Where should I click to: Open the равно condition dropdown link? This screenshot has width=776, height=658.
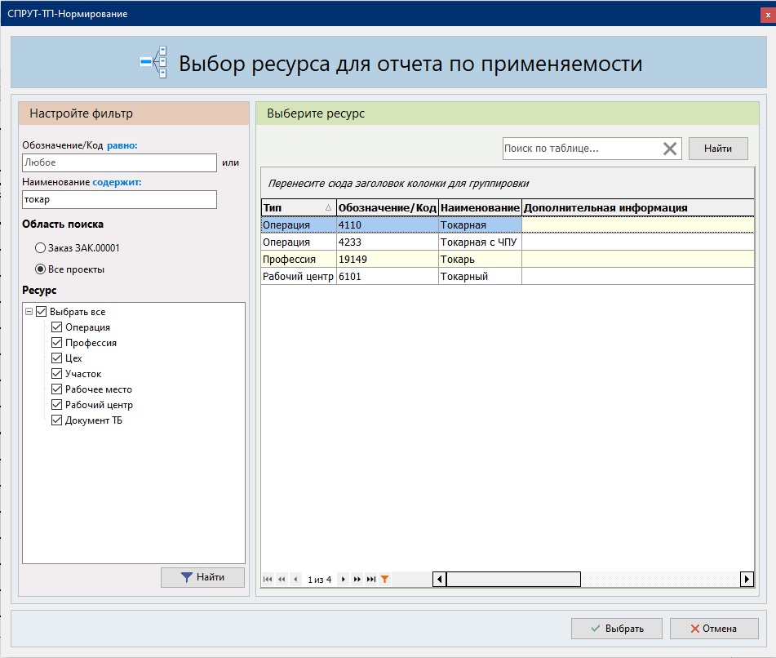122,145
